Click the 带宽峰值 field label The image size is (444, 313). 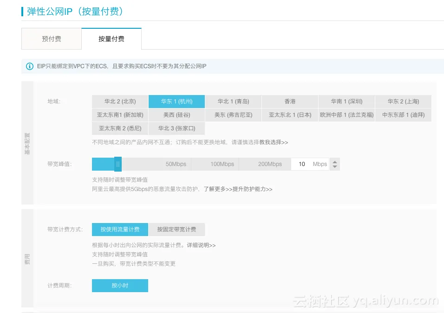tap(59, 164)
